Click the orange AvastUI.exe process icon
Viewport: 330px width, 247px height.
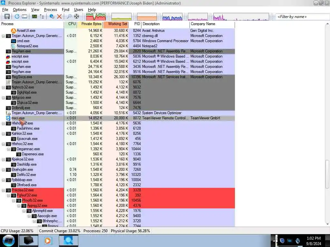[x=14, y=31]
